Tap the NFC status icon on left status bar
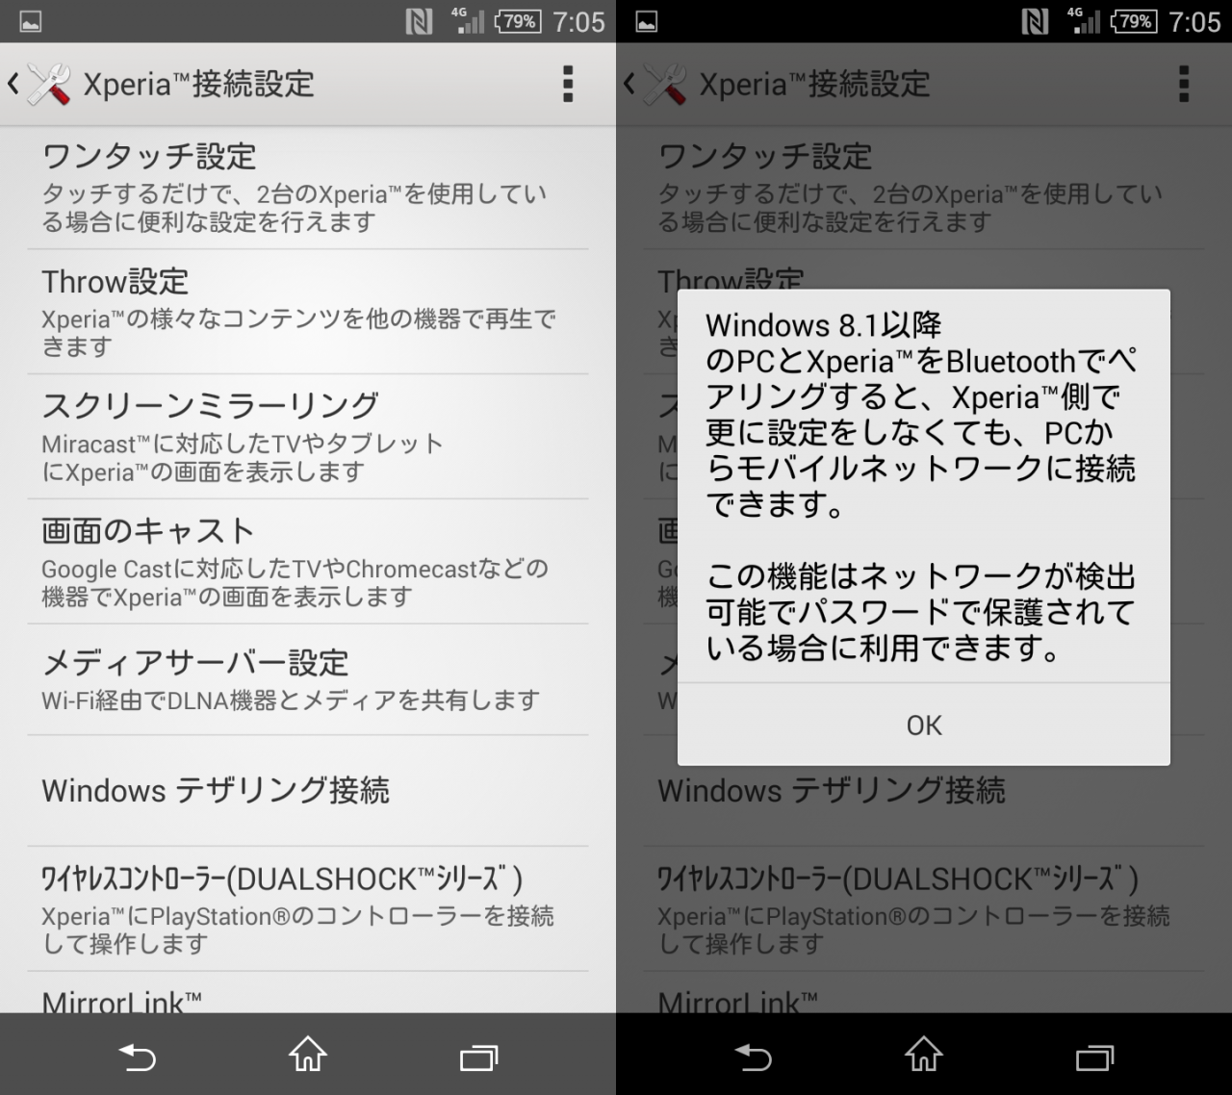 419,21
